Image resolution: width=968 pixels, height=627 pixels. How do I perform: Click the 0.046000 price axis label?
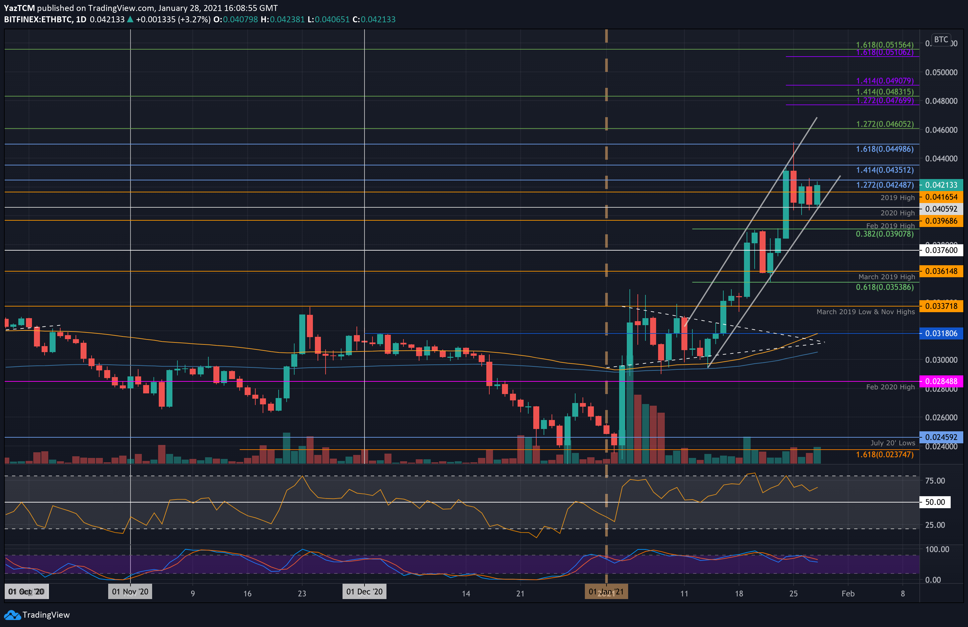(941, 130)
